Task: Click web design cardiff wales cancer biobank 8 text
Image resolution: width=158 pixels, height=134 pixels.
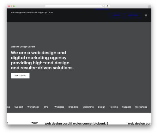Action: pyautogui.click(x=76, y=123)
